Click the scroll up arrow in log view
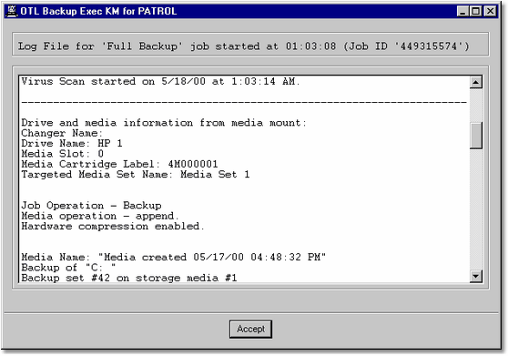508x356 pixels. 475,82
